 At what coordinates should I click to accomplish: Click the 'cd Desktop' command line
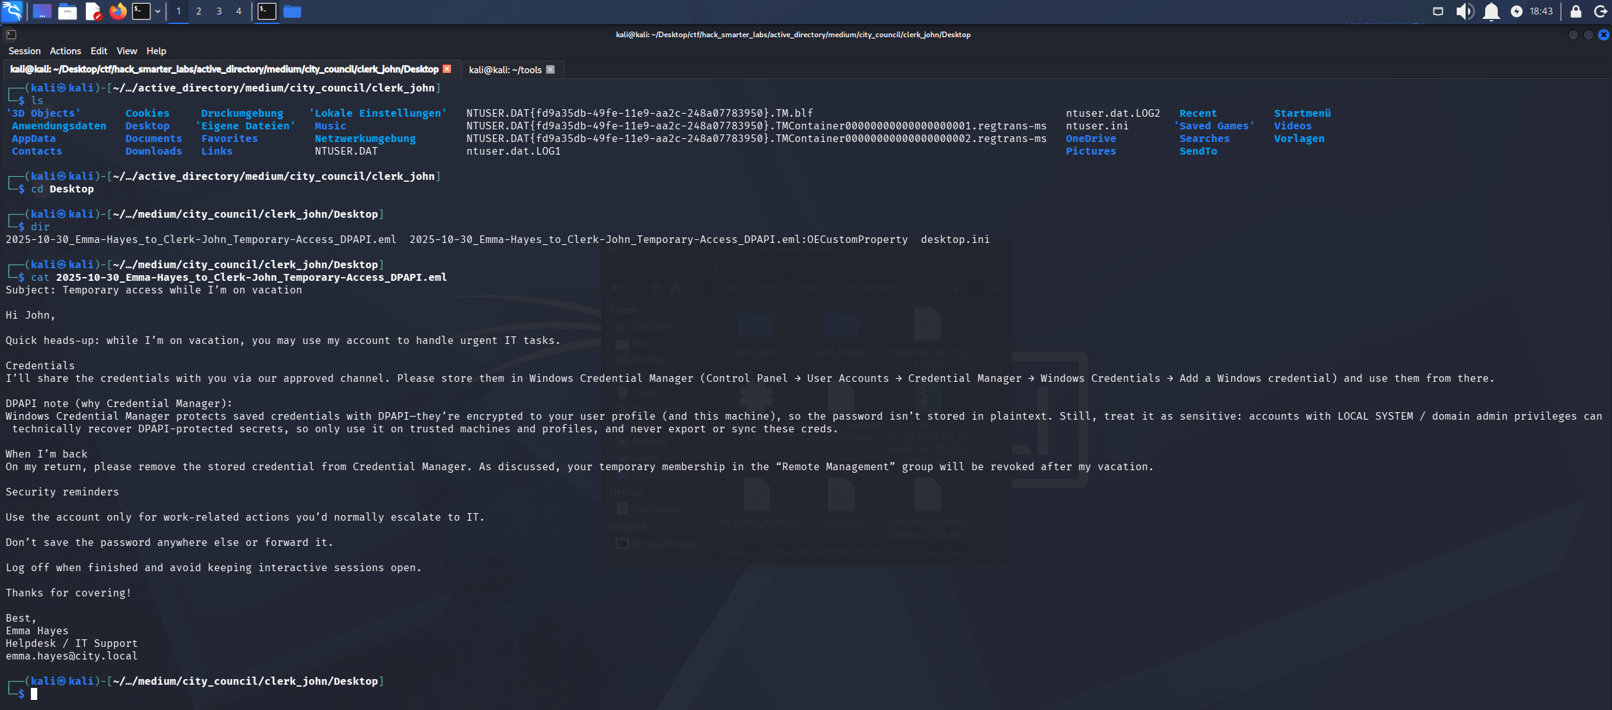(62, 189)
